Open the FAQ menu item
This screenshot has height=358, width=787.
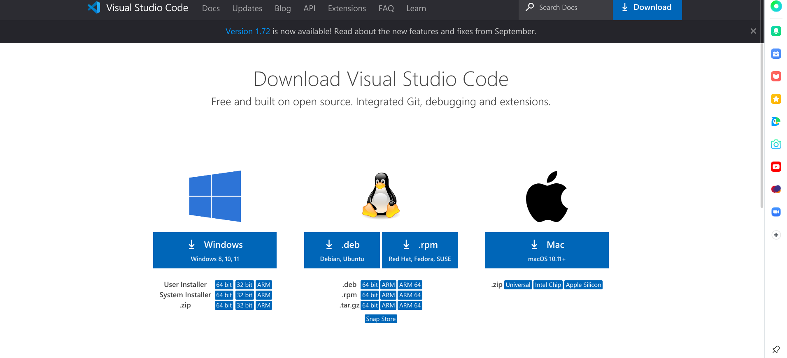(x=386, y=8)
